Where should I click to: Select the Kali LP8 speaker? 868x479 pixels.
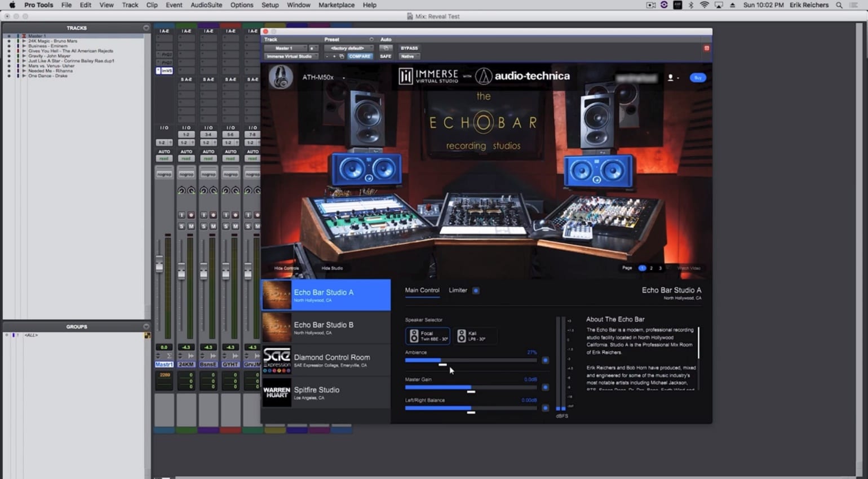475,336
